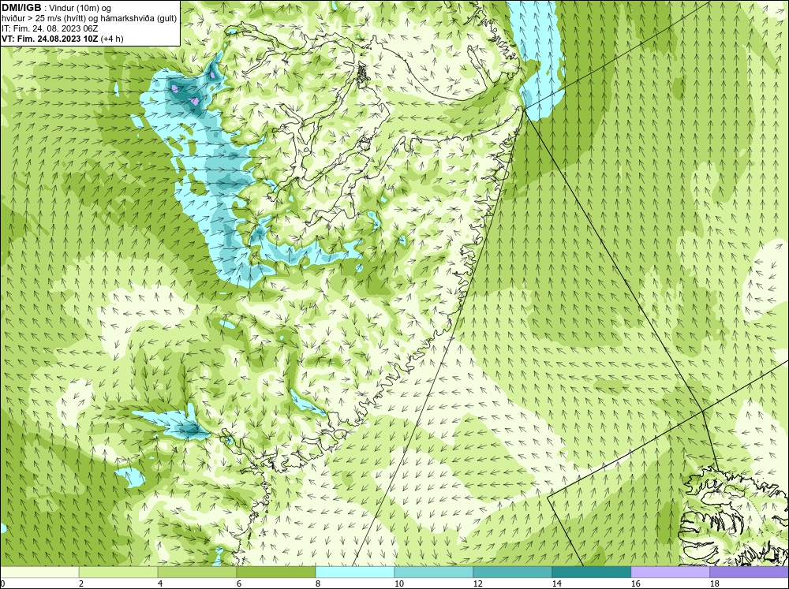Image resolution: width=789 pixels, height=589 pixels.
Task: Click the legend label 12
Action: point(478,583)
